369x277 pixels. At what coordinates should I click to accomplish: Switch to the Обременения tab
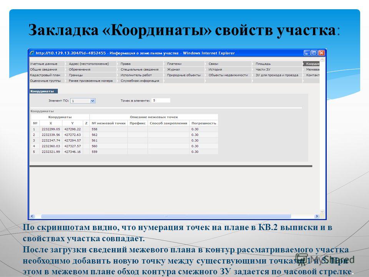tap(80, 70)
